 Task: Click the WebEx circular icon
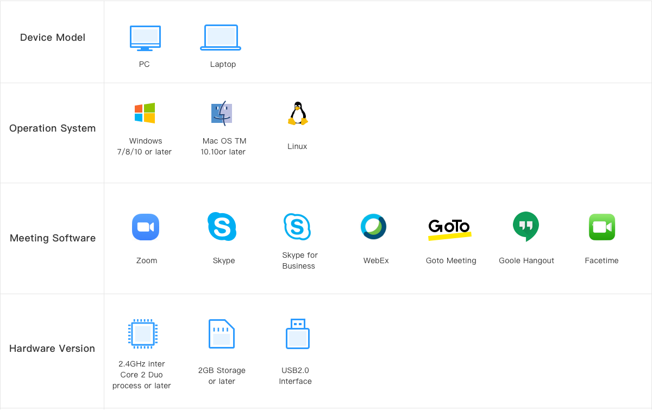tap(374, 227)
